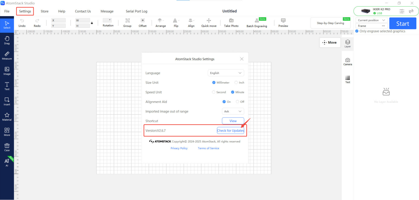The height and width of the screenshot is (200, 419).
Task: Open Batch Engraving
Action: pyautogui.click(x=257, y=22)
